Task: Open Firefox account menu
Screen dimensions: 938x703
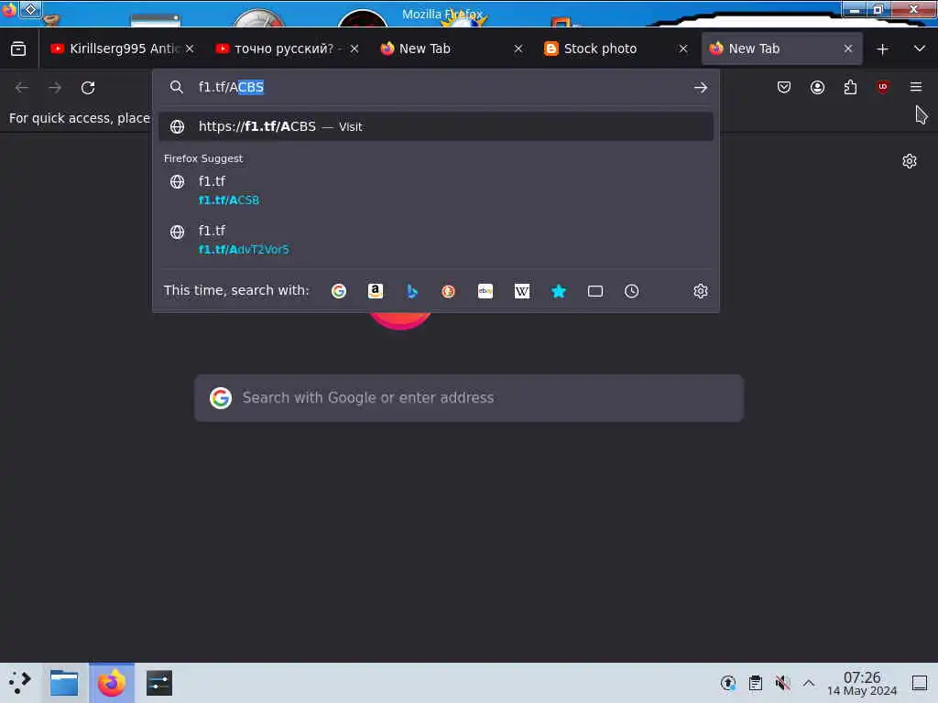Action: (x=817, y=87)
